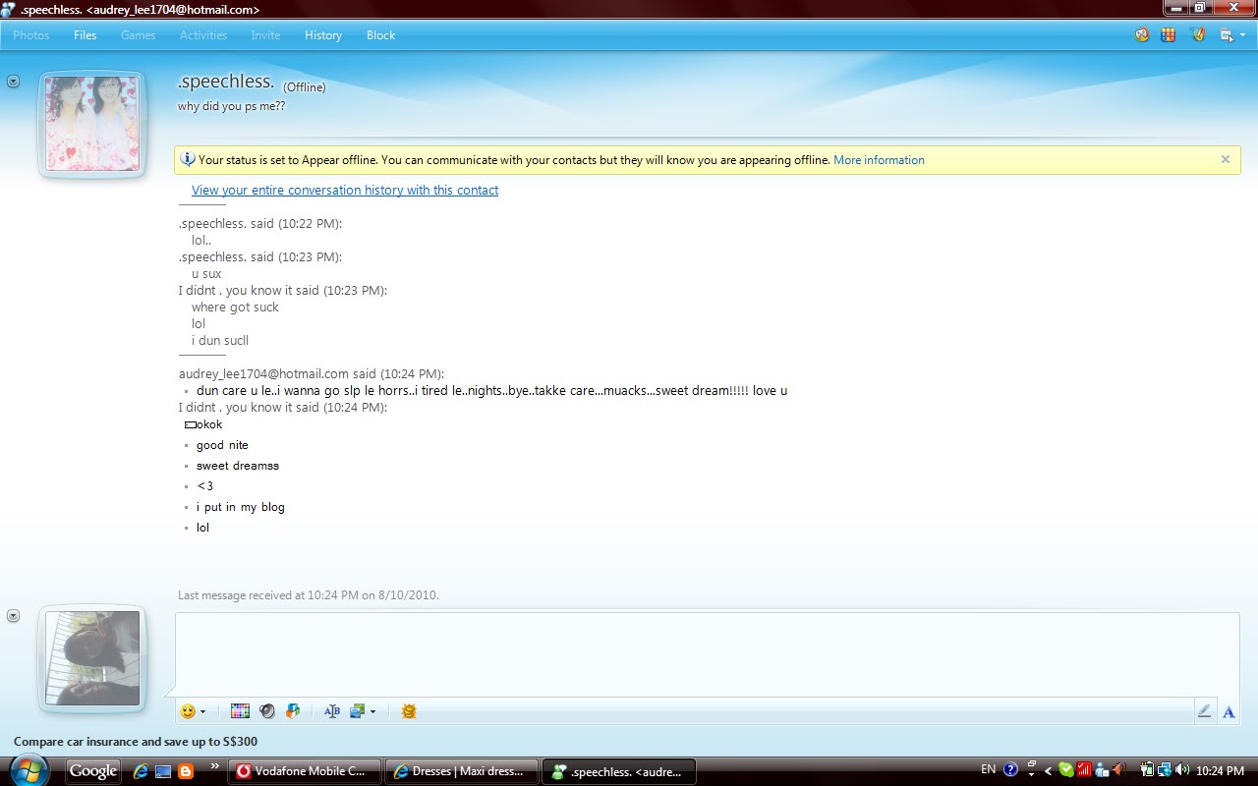Click the contact's display picture

tap(92, 124)
